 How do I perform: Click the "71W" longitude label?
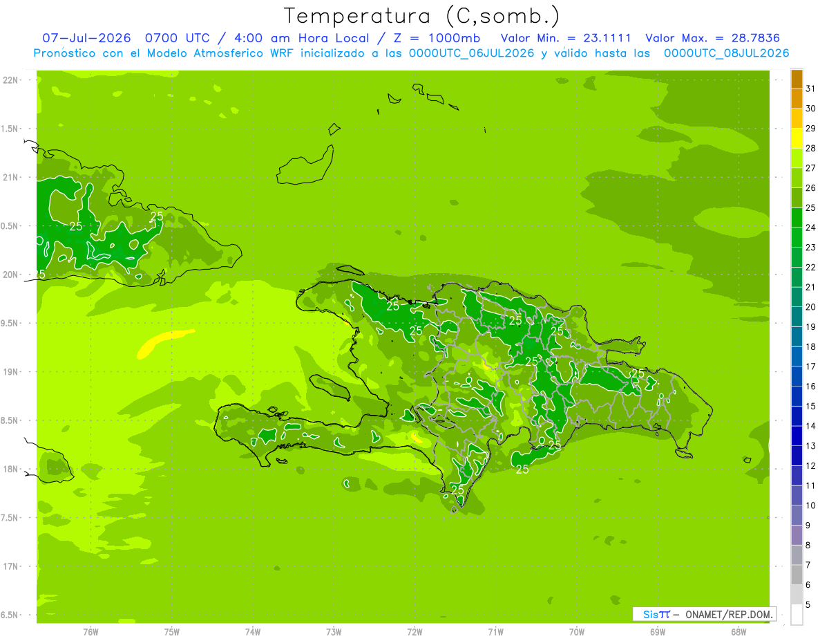[x=495, y=632]
